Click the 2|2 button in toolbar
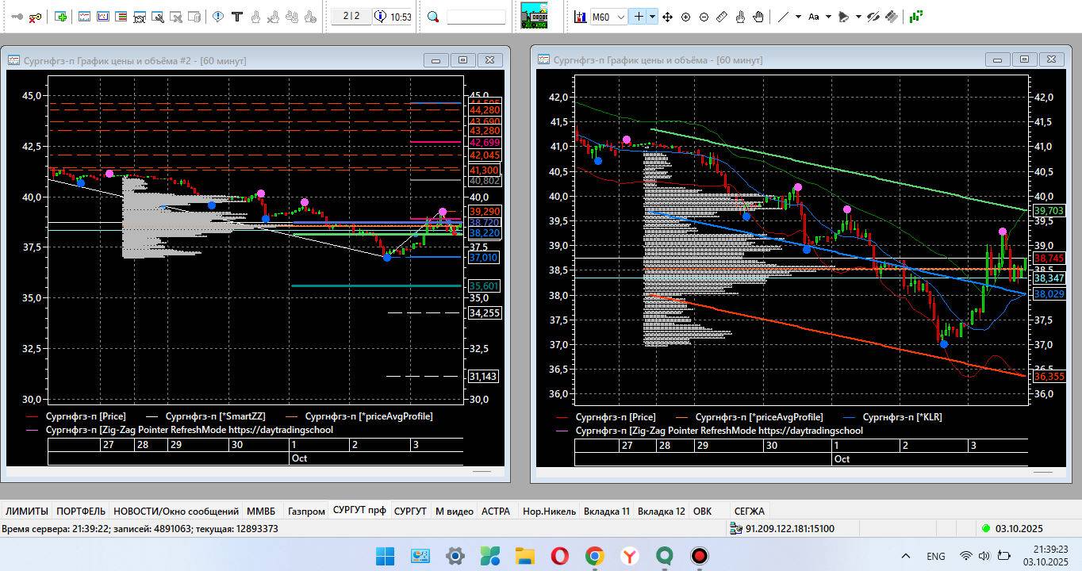This screenshot has width=1082, height=571. (351, 17)
